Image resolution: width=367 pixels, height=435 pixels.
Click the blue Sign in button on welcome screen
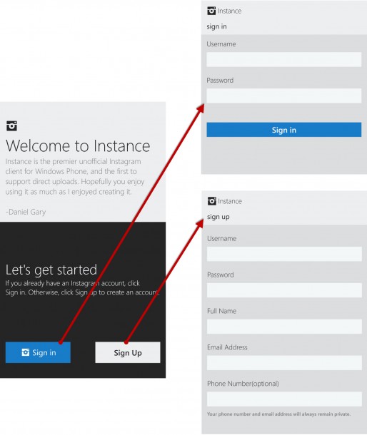tap(38, 352)
